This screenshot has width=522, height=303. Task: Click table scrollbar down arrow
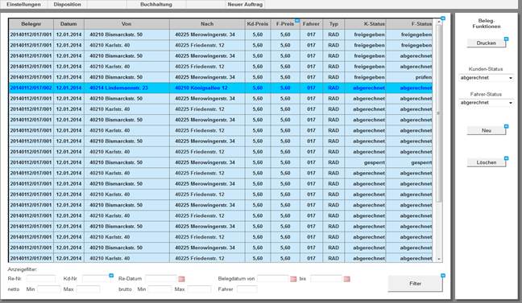pos(439,259)
